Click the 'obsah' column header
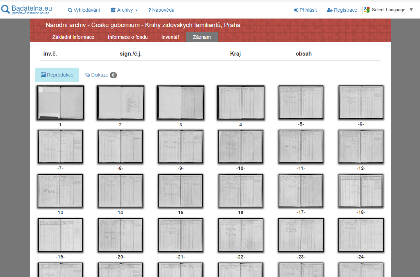Viewport: 420px width, 277px height. coord(304,54)
